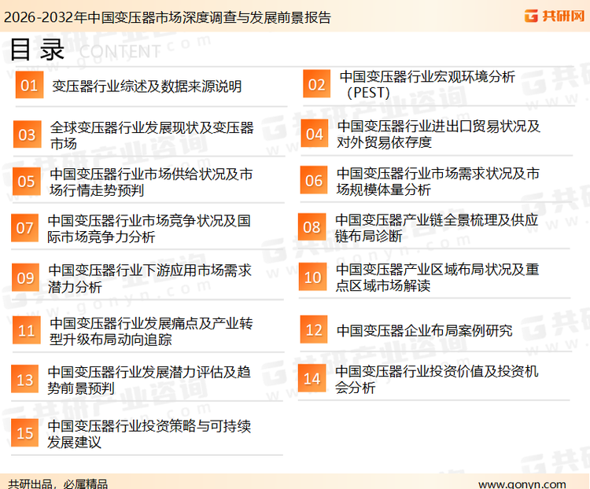This screenshot has height=489, width=590.
Task: Click the orange 10 chapter number box
Action: 312,277
